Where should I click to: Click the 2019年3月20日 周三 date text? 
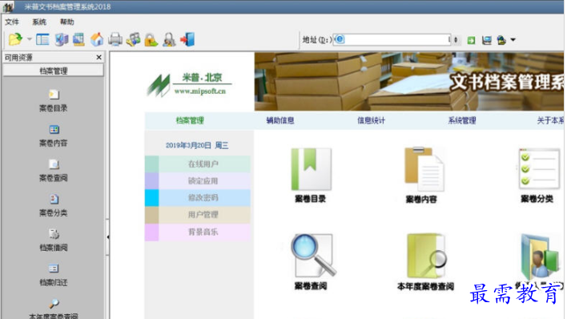click(197, 146)
